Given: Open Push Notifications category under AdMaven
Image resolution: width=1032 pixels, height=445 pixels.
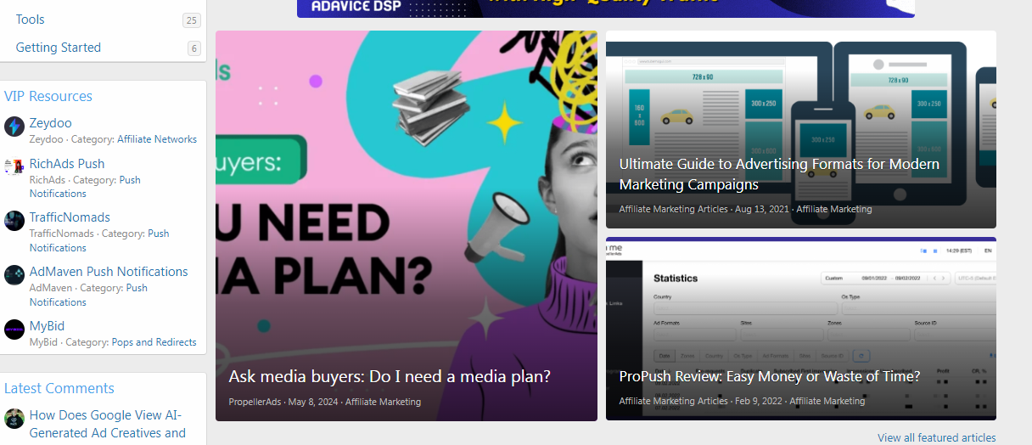Looking at the screenshot, I should [x=88, y=296].
